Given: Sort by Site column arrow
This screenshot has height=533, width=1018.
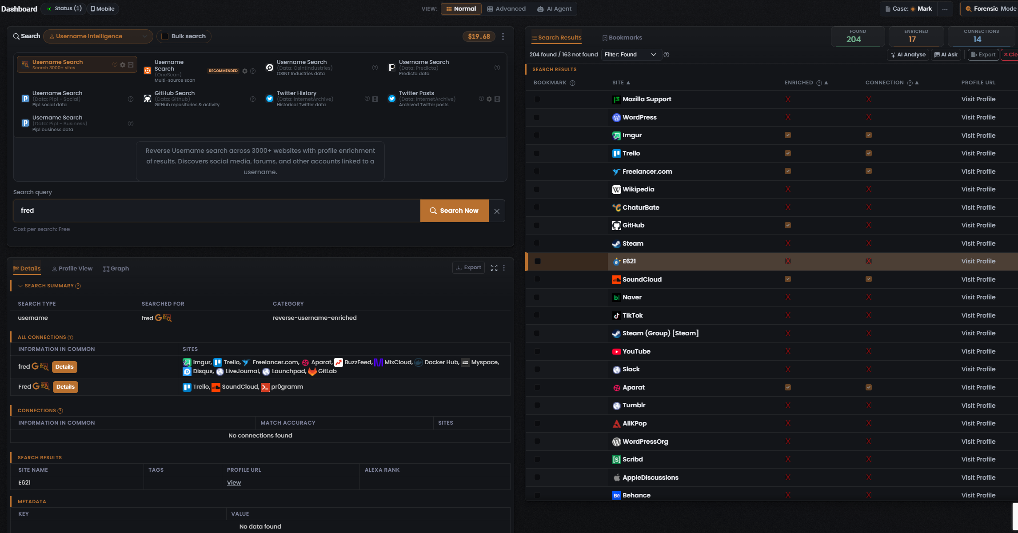Looking at the screenshot, I should click(628, 83).
